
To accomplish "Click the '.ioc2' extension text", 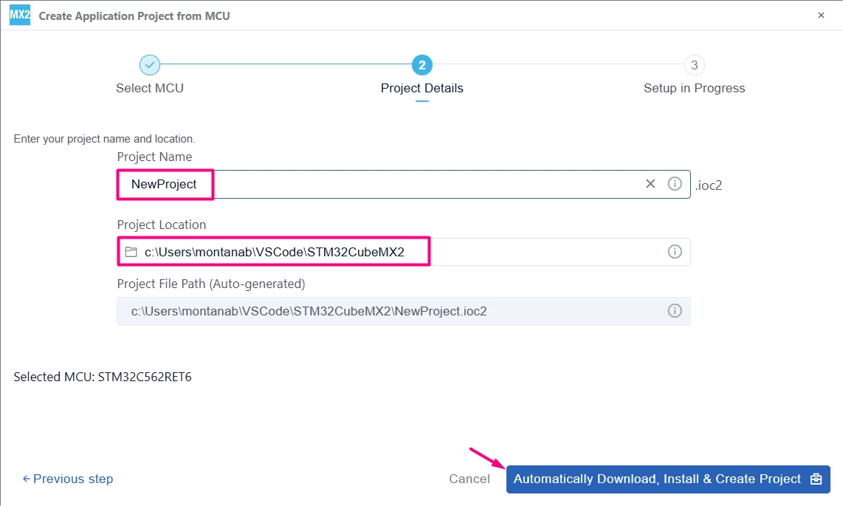I will point(709,185).
